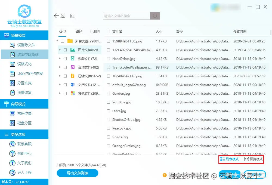The width and height of the screenshot is (272, 185).
Task: Switch to the 已删除 tab
Action: (95, 31)
